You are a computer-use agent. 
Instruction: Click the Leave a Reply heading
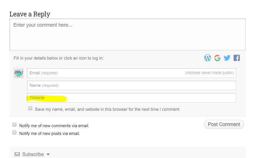click(30, 14)
